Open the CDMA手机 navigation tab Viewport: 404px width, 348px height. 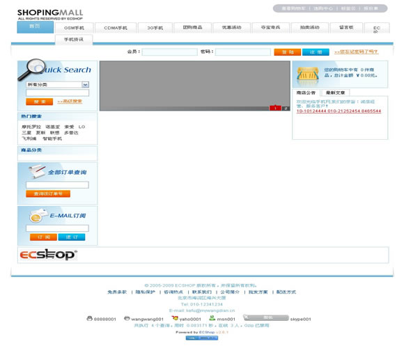(116, 28)
